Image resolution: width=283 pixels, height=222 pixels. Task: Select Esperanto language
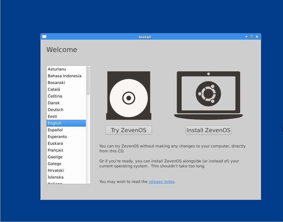[x=66, y=137]
